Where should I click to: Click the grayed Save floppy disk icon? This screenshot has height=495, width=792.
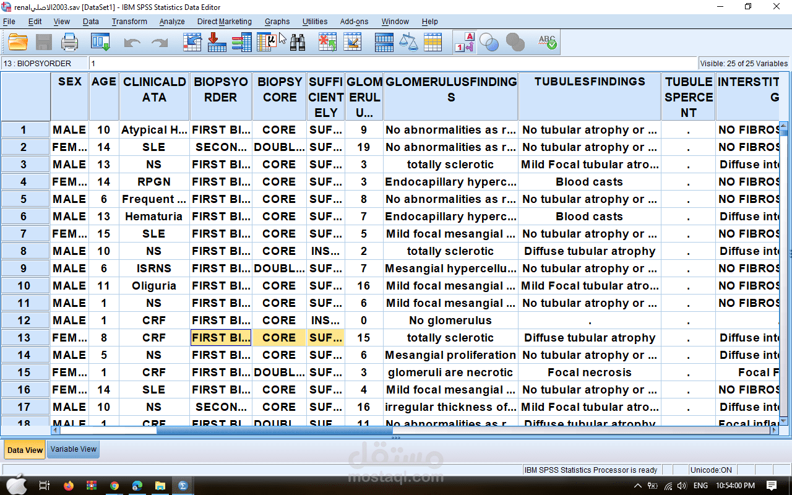(44, 43)
